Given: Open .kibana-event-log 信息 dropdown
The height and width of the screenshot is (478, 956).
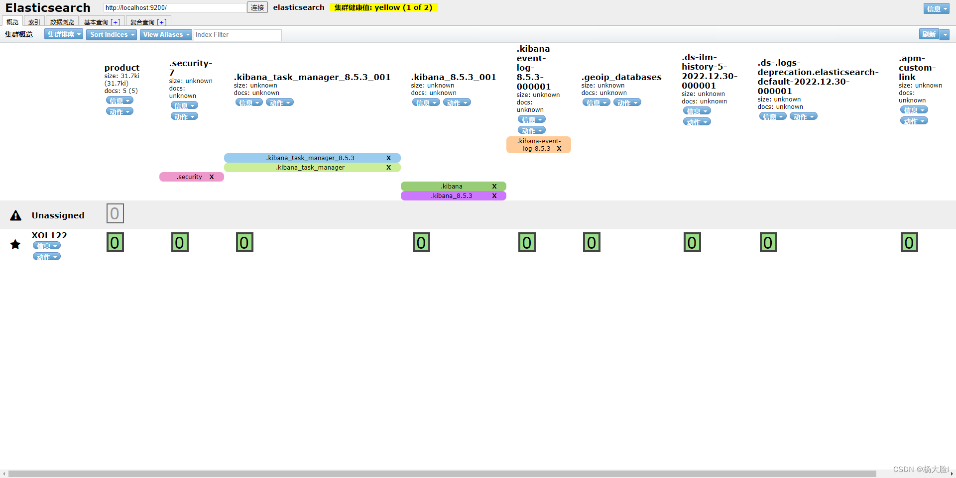Looking at the screenshot, I should click(x=532, y=119).
